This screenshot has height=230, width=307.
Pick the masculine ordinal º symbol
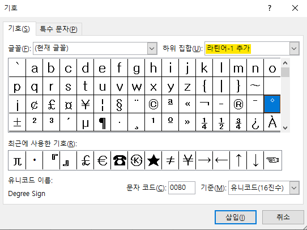(170, 122)
